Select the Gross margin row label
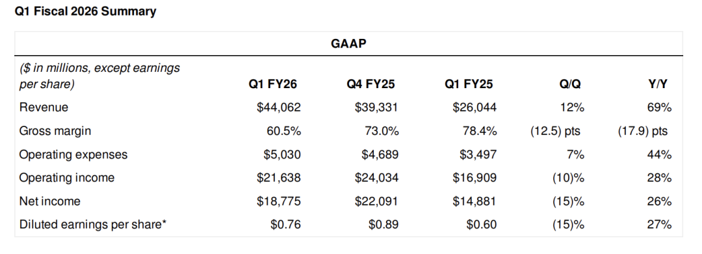Screen dimensions: 702x254 coord(55,132)
